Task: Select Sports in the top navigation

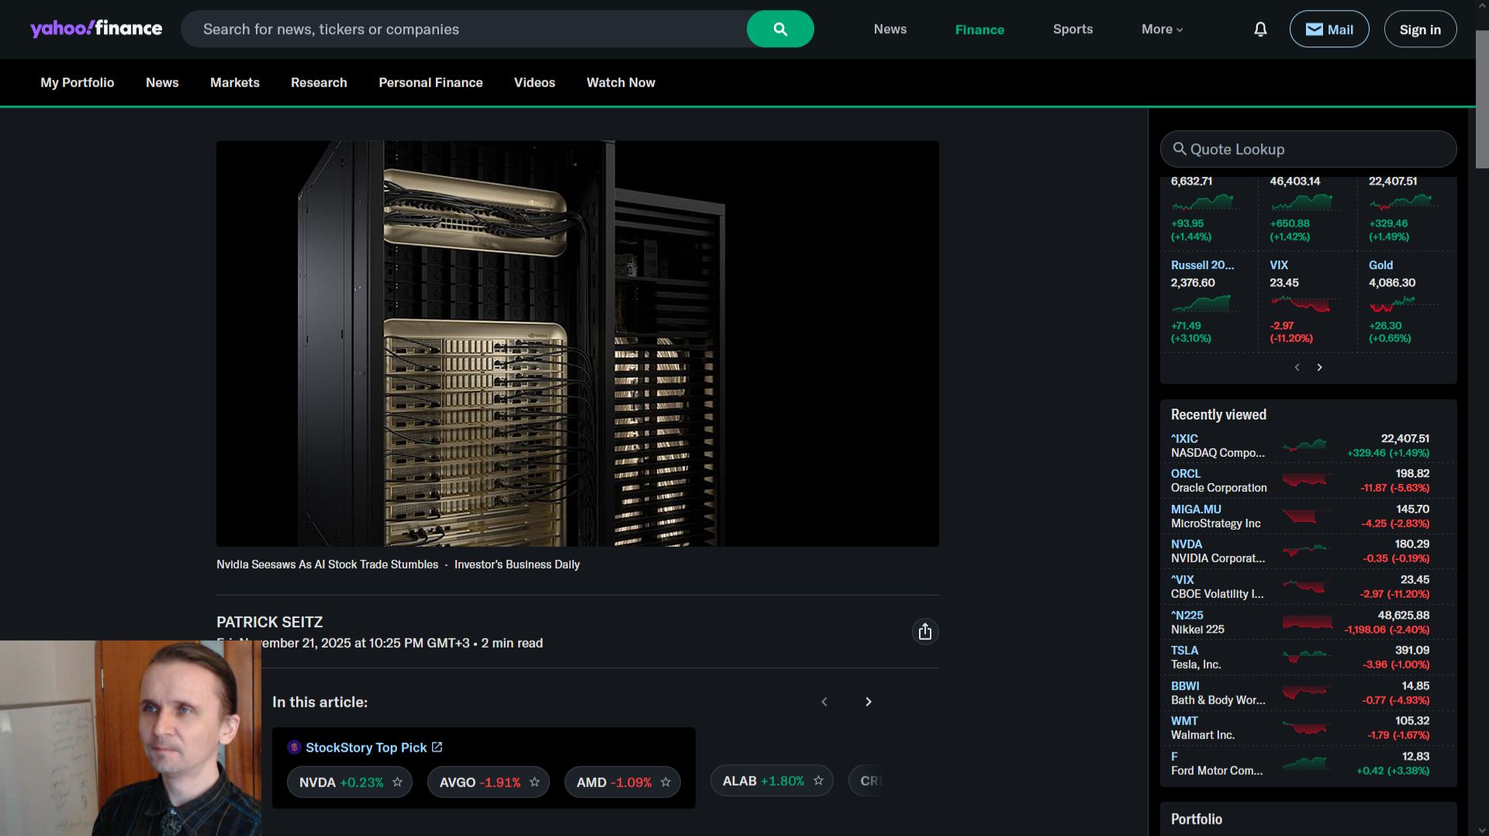Action: (x=1073, y=29)
